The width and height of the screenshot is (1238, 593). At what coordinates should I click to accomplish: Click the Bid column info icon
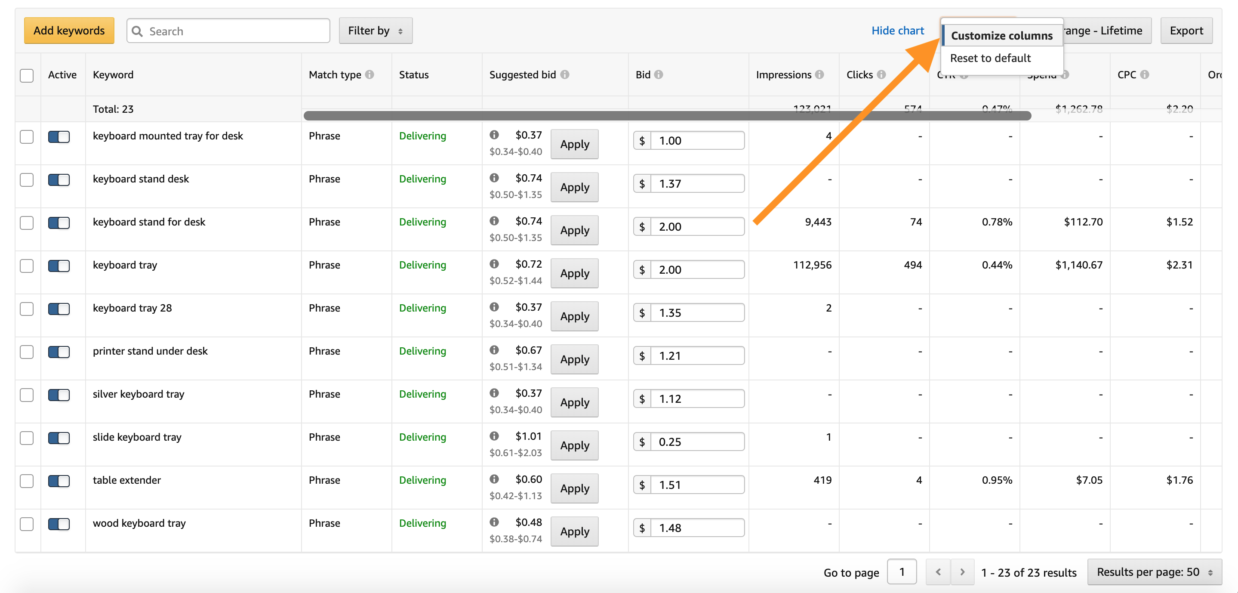tap(659, 74)
